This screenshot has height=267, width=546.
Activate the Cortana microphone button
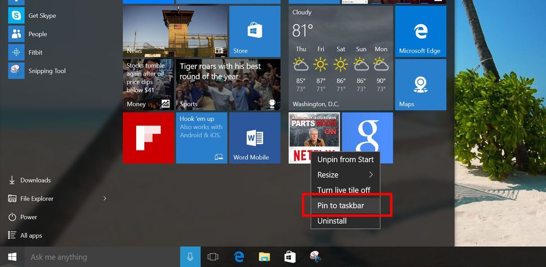[x=190, y=257]
